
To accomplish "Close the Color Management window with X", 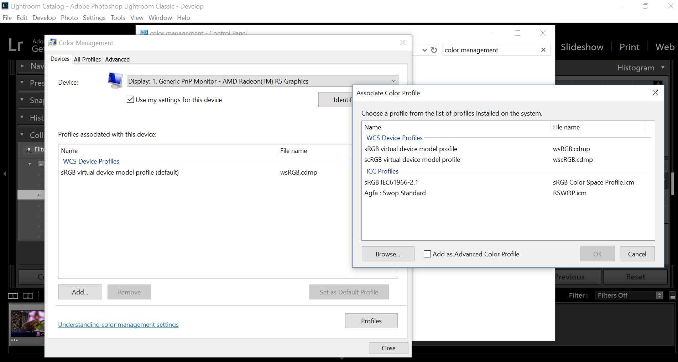I will click(x=403, y=43).
